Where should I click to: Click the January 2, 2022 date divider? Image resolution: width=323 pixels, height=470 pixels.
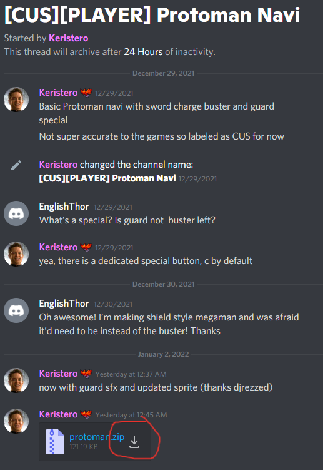(x=164, y=354)
